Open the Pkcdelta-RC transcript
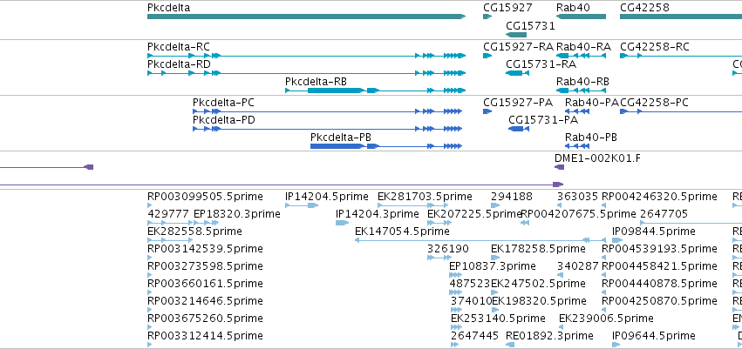 click(x=307, y=56)
